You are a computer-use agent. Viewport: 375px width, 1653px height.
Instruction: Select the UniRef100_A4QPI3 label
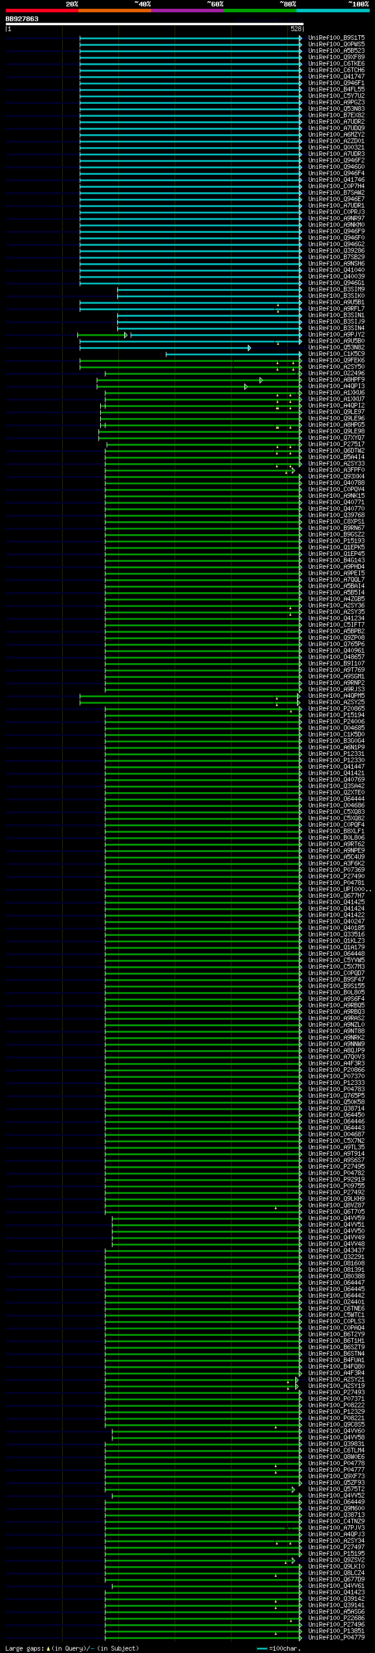(336, 386)
